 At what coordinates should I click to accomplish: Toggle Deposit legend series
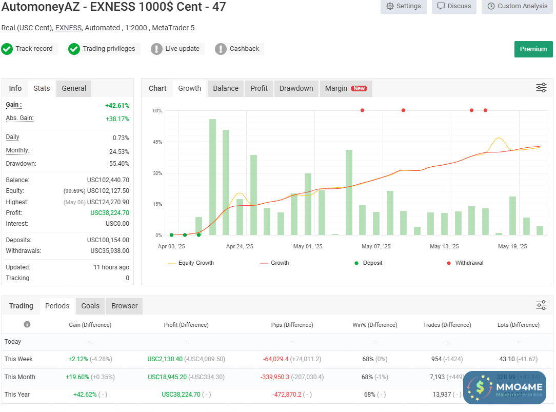tap(368, 263)
